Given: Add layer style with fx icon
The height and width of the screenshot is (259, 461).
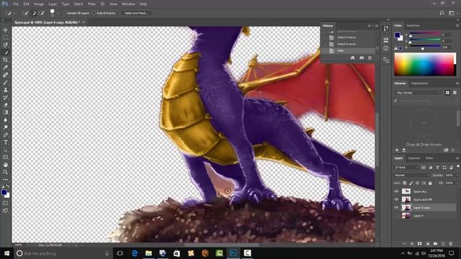Looking at the screenshot, I should pos(412,244).
